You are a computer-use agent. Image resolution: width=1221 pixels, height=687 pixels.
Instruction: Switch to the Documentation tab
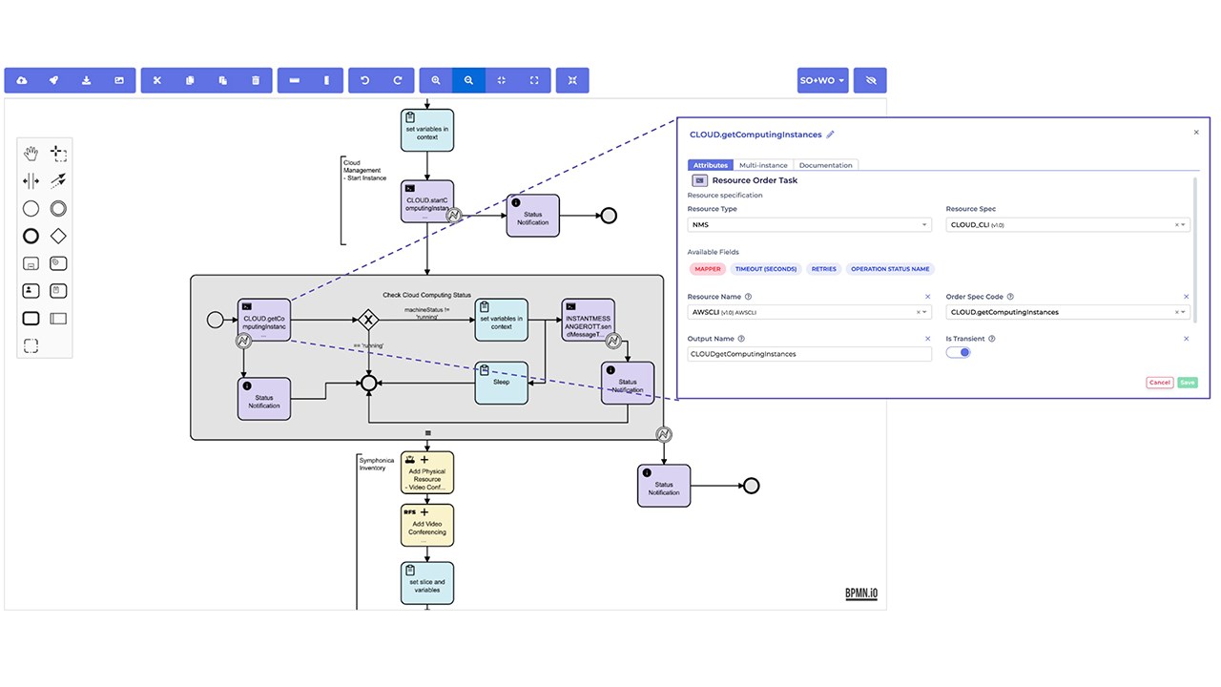825,165
